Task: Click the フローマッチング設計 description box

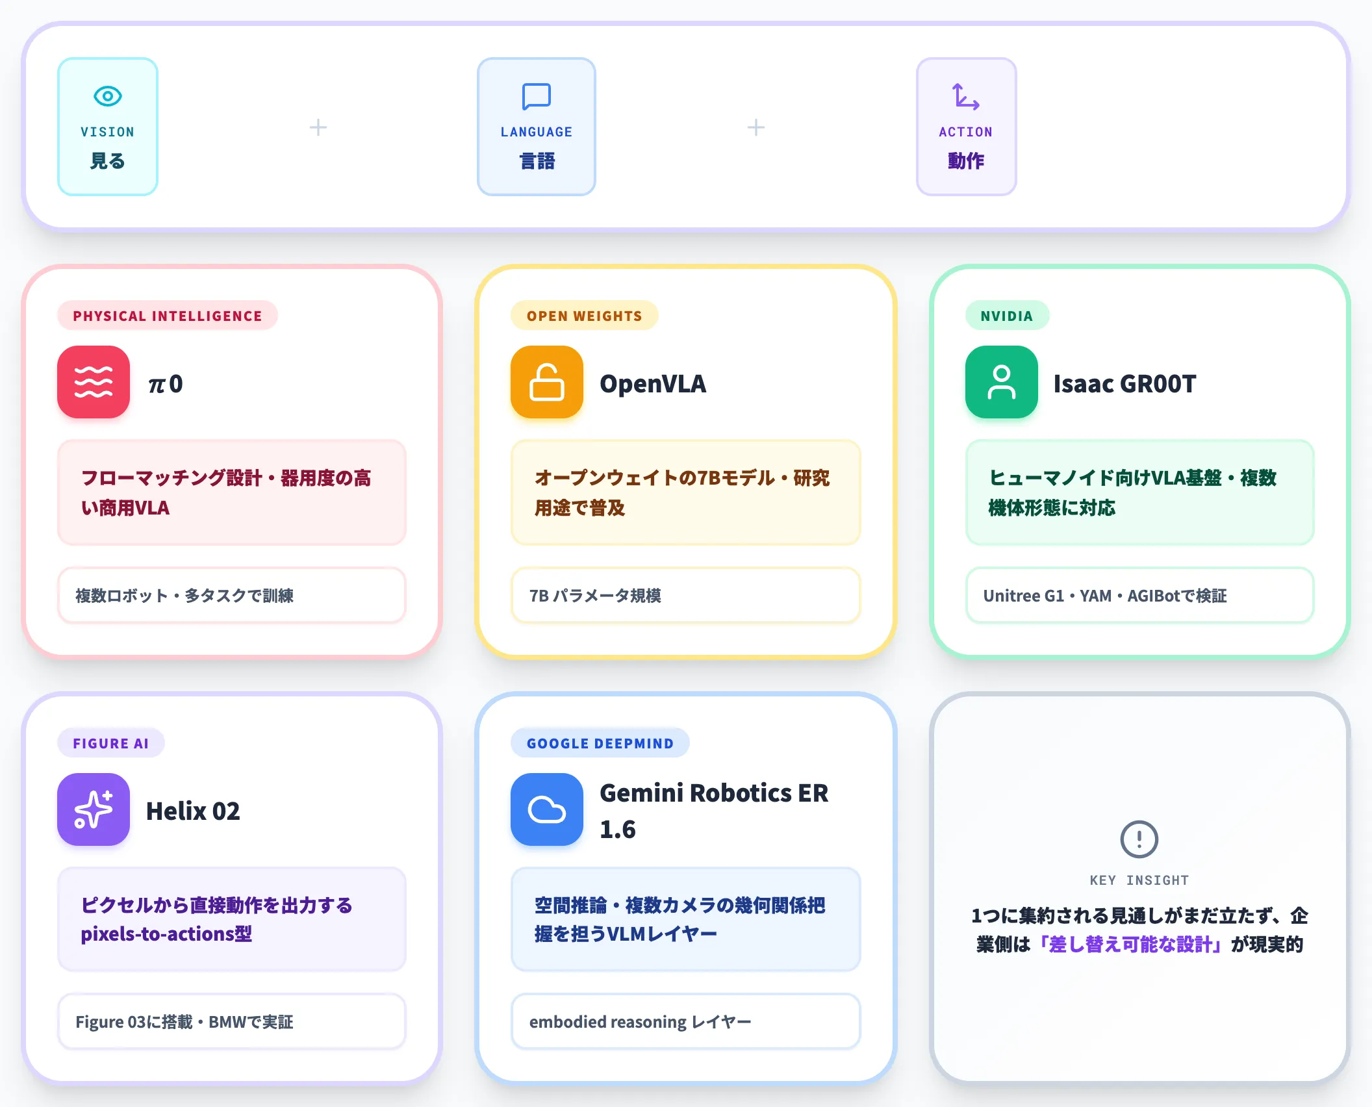Action: [232, 492]
